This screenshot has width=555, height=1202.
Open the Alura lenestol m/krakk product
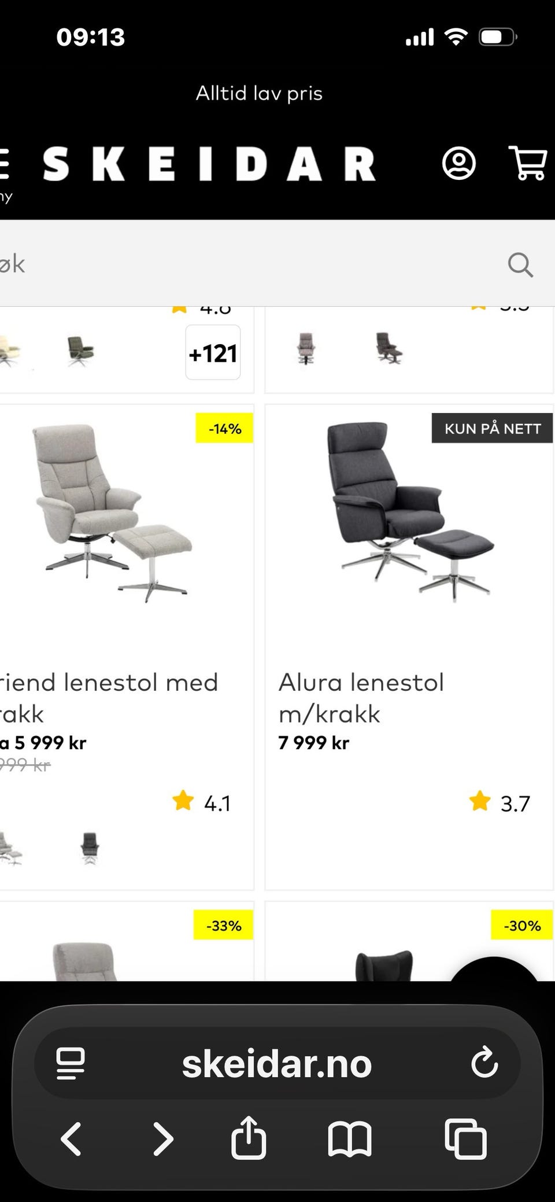(x=361, y=698)
